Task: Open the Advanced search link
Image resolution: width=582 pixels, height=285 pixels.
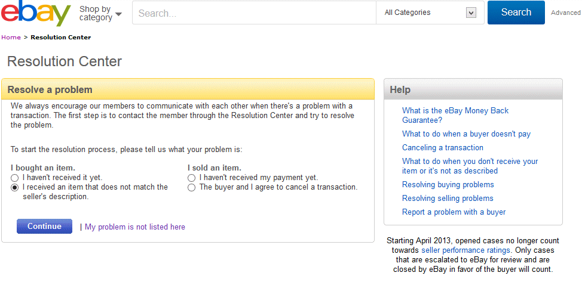Action: tap(565, 13)
